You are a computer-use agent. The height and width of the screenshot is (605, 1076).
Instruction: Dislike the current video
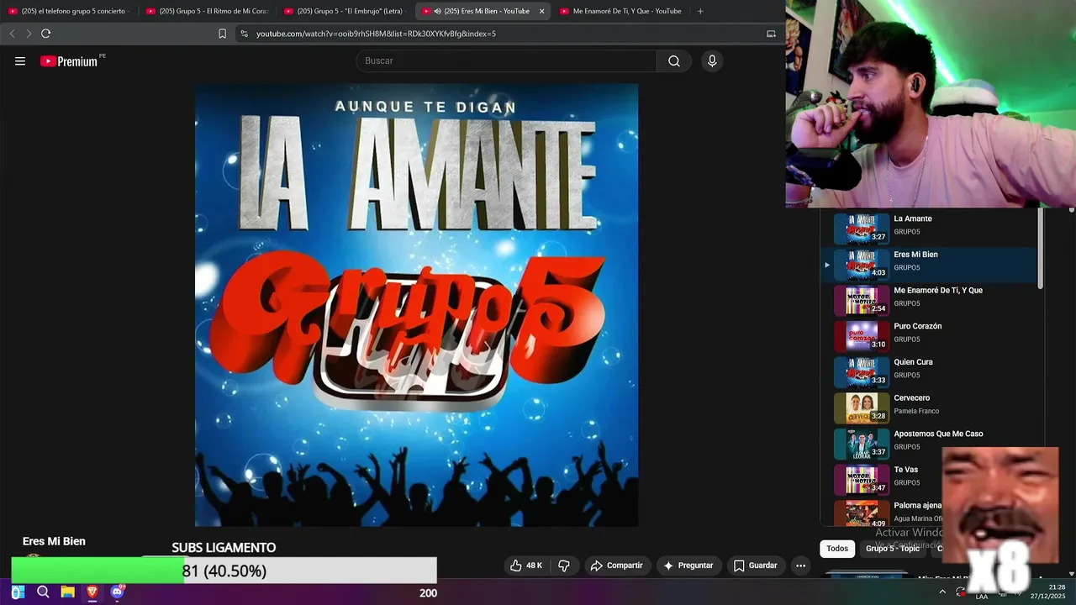click(564, 566)
